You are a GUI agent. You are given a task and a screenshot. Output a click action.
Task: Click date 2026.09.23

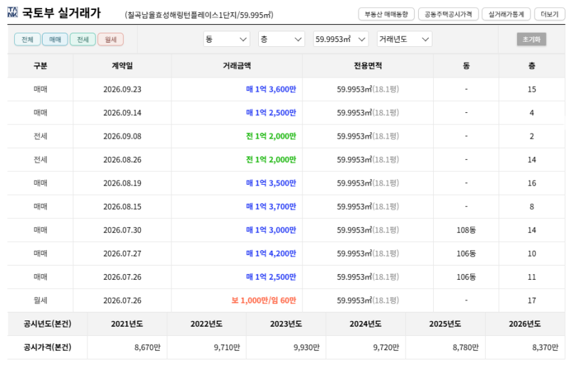point(122,90)
